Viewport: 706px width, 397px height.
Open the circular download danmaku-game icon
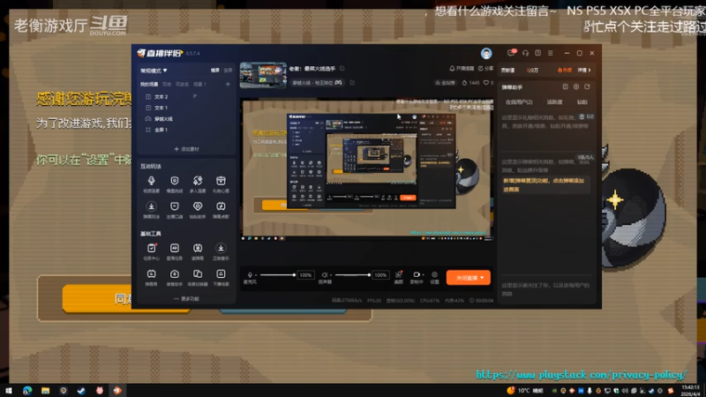151,206
